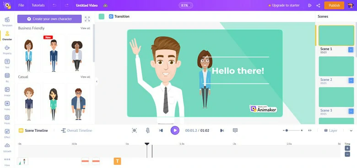Select Scene 2 thumbnail
357x168 pixels.
336,66
